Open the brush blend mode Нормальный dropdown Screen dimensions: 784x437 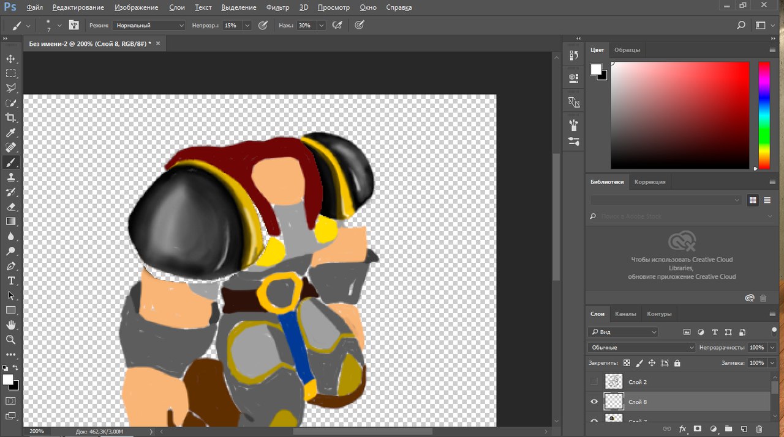pyautogui.click(x=149, y=26)
